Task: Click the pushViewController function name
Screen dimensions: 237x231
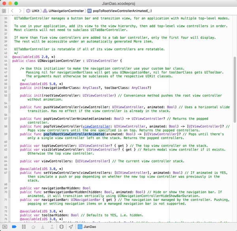Action: [61, 107]
